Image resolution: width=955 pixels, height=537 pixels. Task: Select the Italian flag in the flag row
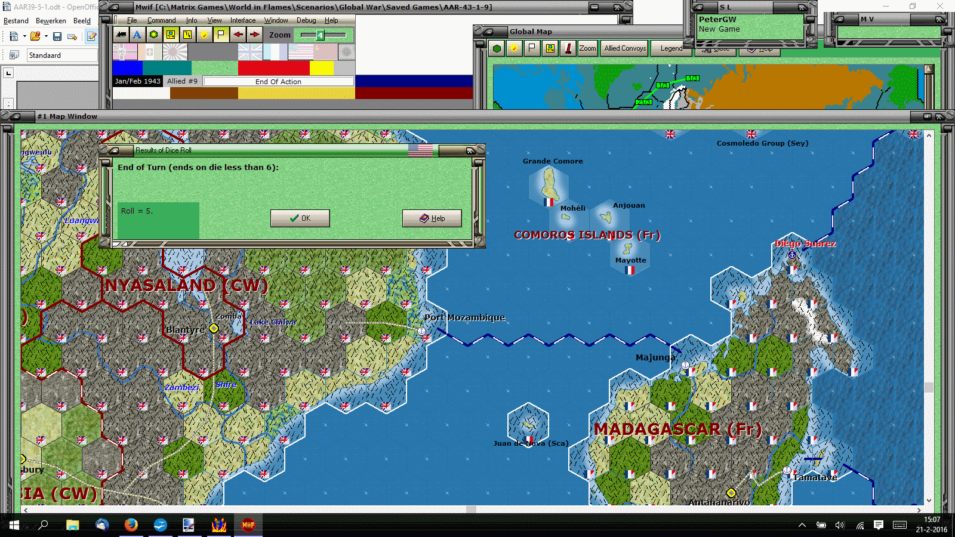(150, 53)
